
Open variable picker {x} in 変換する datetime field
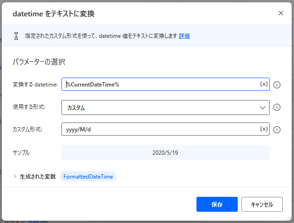[264, 84]
